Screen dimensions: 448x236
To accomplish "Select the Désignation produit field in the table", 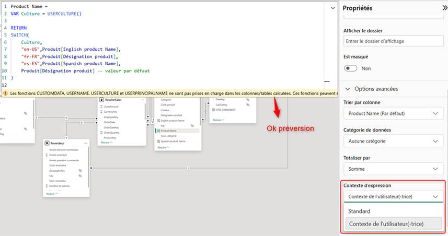I will point(171,115).
